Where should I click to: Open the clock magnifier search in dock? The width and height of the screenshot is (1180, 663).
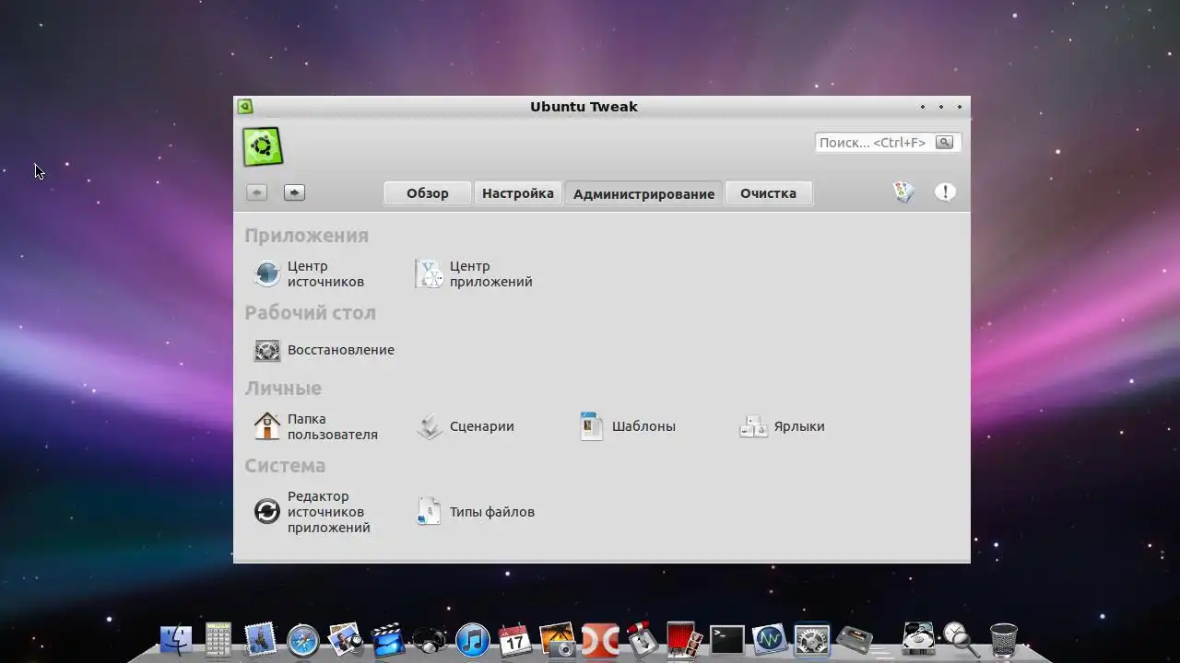click(960, 639)
